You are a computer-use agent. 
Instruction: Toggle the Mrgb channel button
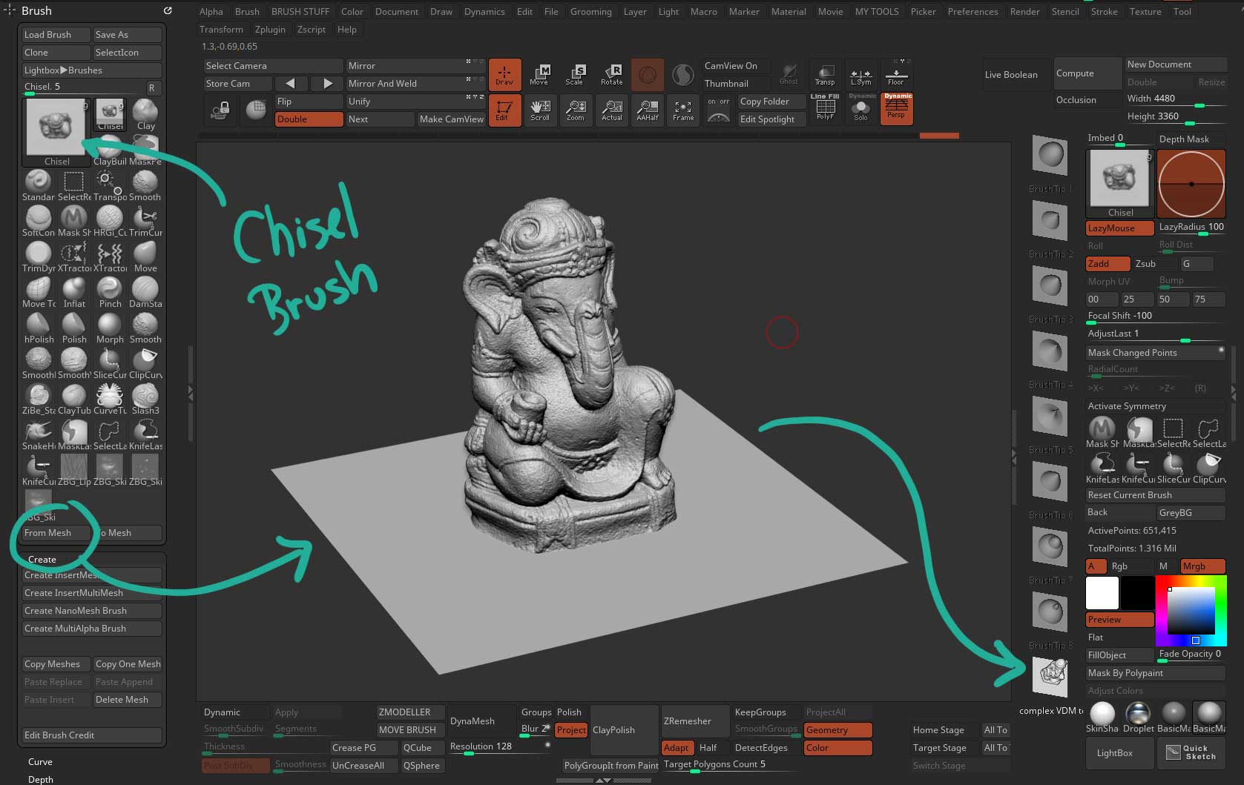[1202, 566]
